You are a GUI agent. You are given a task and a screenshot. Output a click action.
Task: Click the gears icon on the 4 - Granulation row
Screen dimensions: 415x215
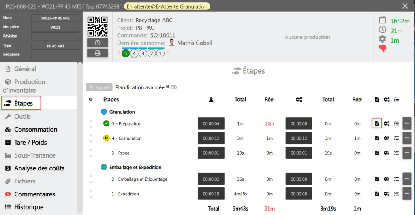tap(387, 138)
